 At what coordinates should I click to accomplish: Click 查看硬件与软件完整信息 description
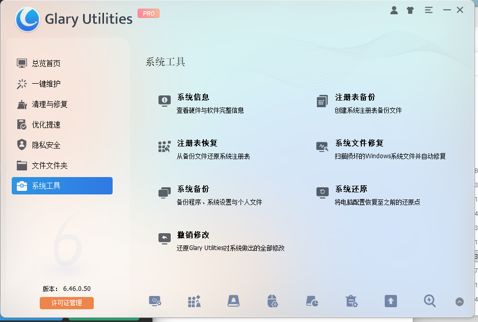[x=210, y=111]
